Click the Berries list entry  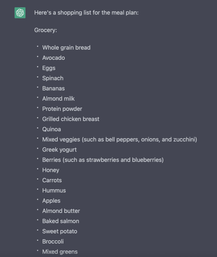click(103, 160)
